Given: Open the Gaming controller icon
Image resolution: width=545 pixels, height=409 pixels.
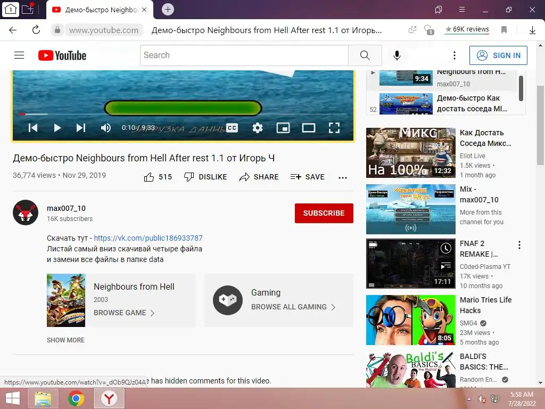Looking at the screenshot, I should pos(228,300).
